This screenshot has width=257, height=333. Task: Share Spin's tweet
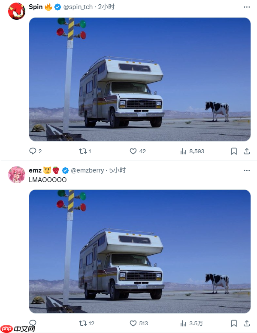coord(247,151)
